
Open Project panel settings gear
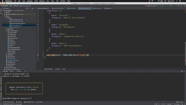[x=32, y=8]
